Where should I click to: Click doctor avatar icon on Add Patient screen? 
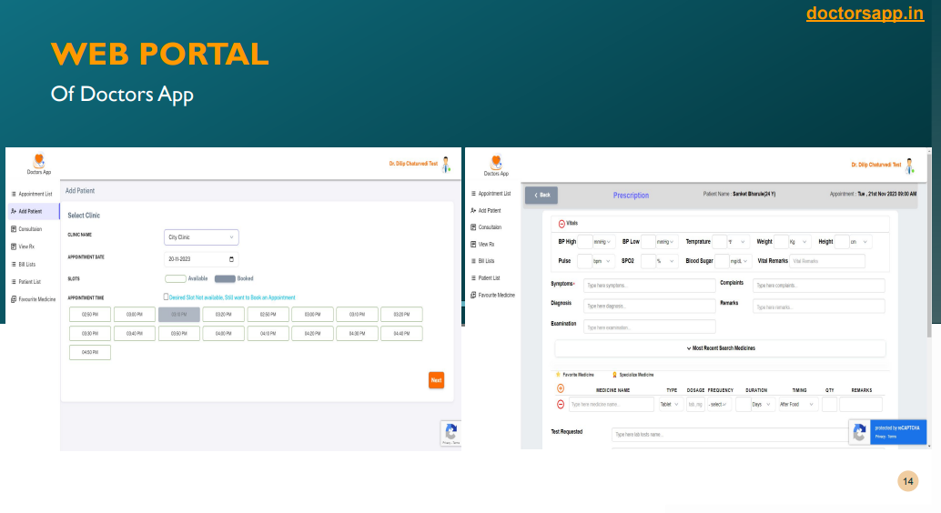pos(446,165)
